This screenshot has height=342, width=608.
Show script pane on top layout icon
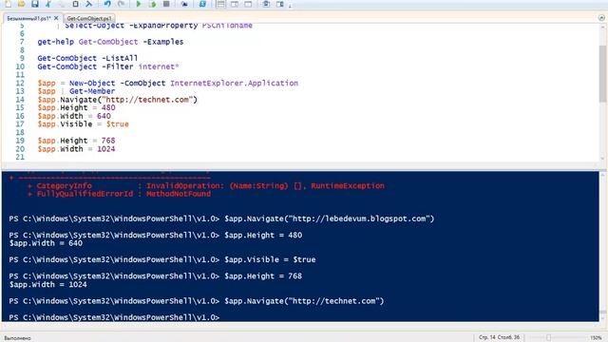click(220, 4)
